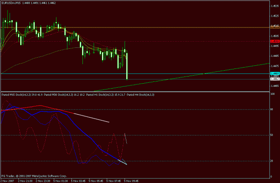The image size is (280, 183).
Task: Click the 20 level on stochastic scale
Action: pos(271,161)
